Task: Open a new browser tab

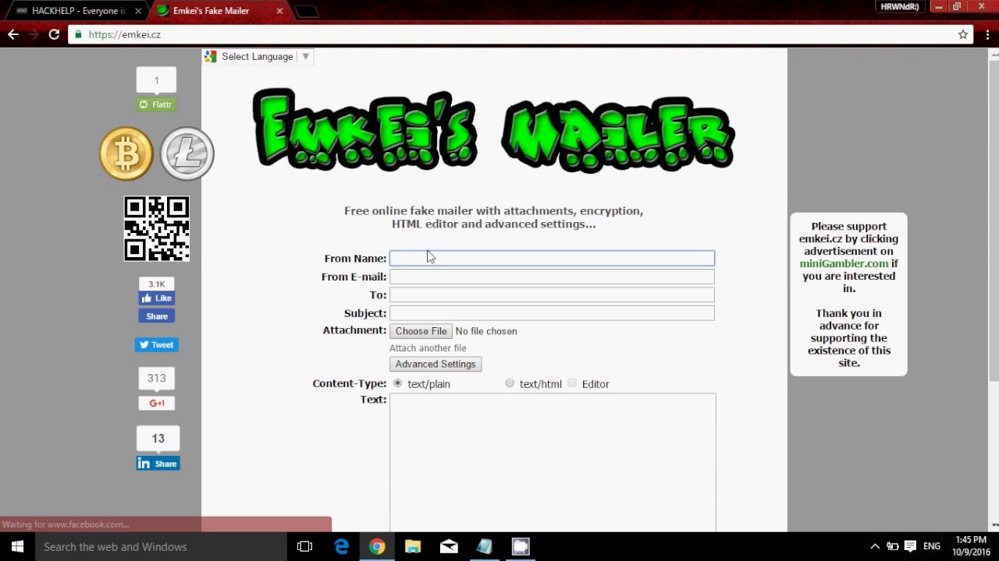Action: [307, 11]
